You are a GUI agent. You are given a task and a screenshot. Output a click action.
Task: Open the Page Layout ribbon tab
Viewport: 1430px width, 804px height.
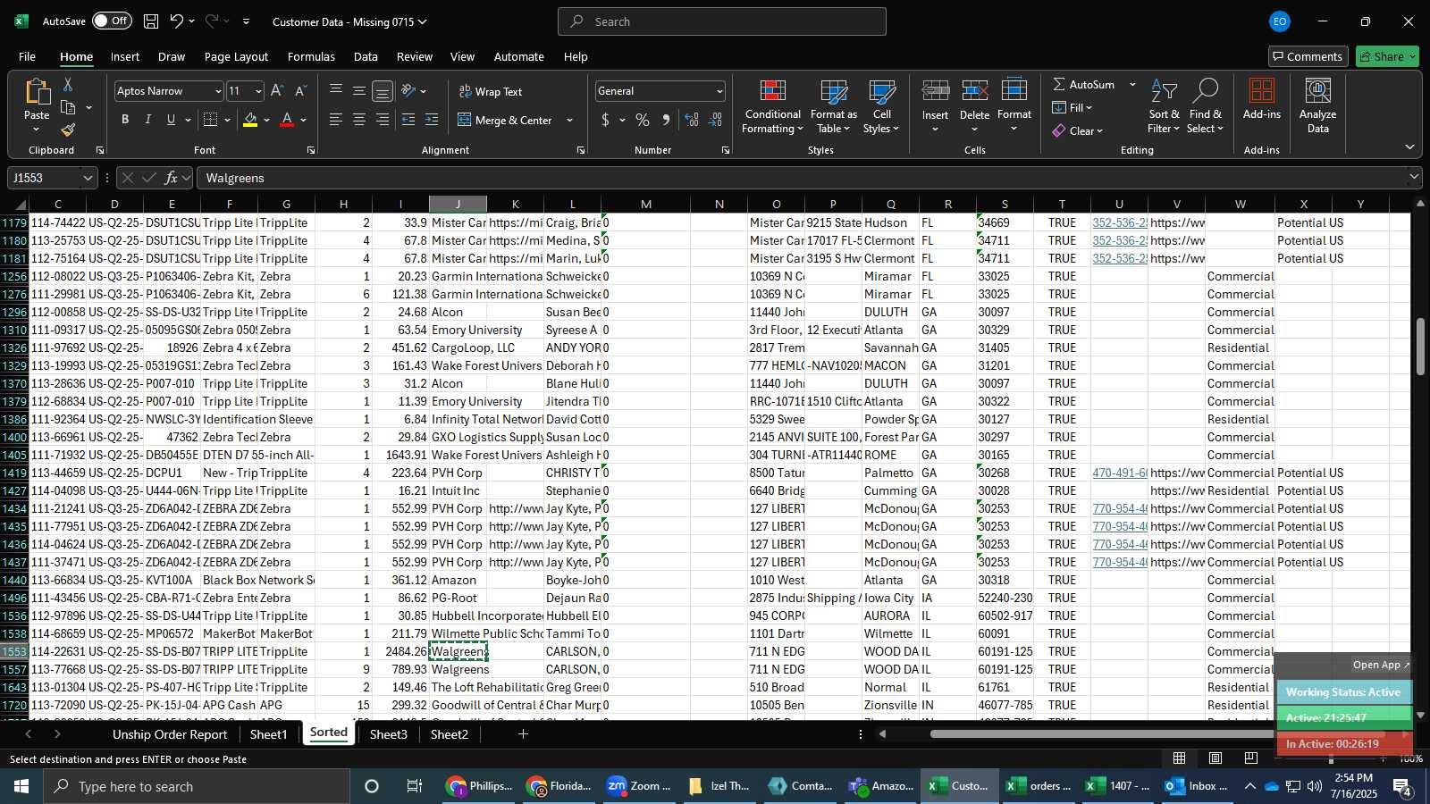tap(236, 56)
